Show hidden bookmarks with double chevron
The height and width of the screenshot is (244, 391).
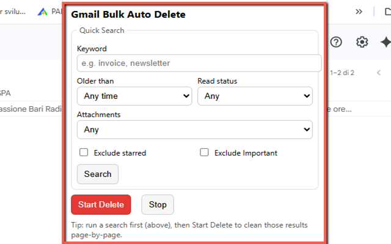359,11
